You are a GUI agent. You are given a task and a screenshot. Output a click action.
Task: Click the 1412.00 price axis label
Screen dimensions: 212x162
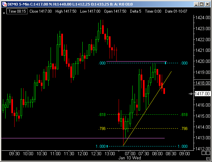(x=203, y=149)
